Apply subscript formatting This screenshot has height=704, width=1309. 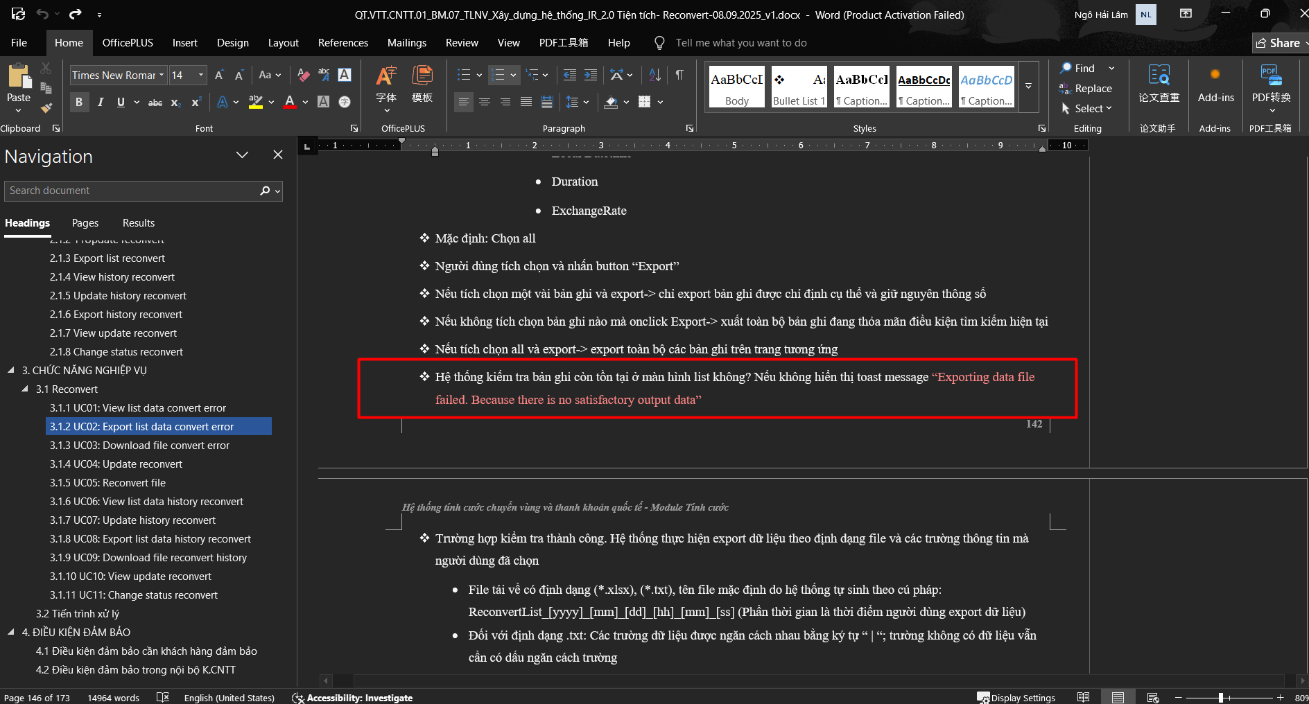pyautogui.click(x=176, y=103)
